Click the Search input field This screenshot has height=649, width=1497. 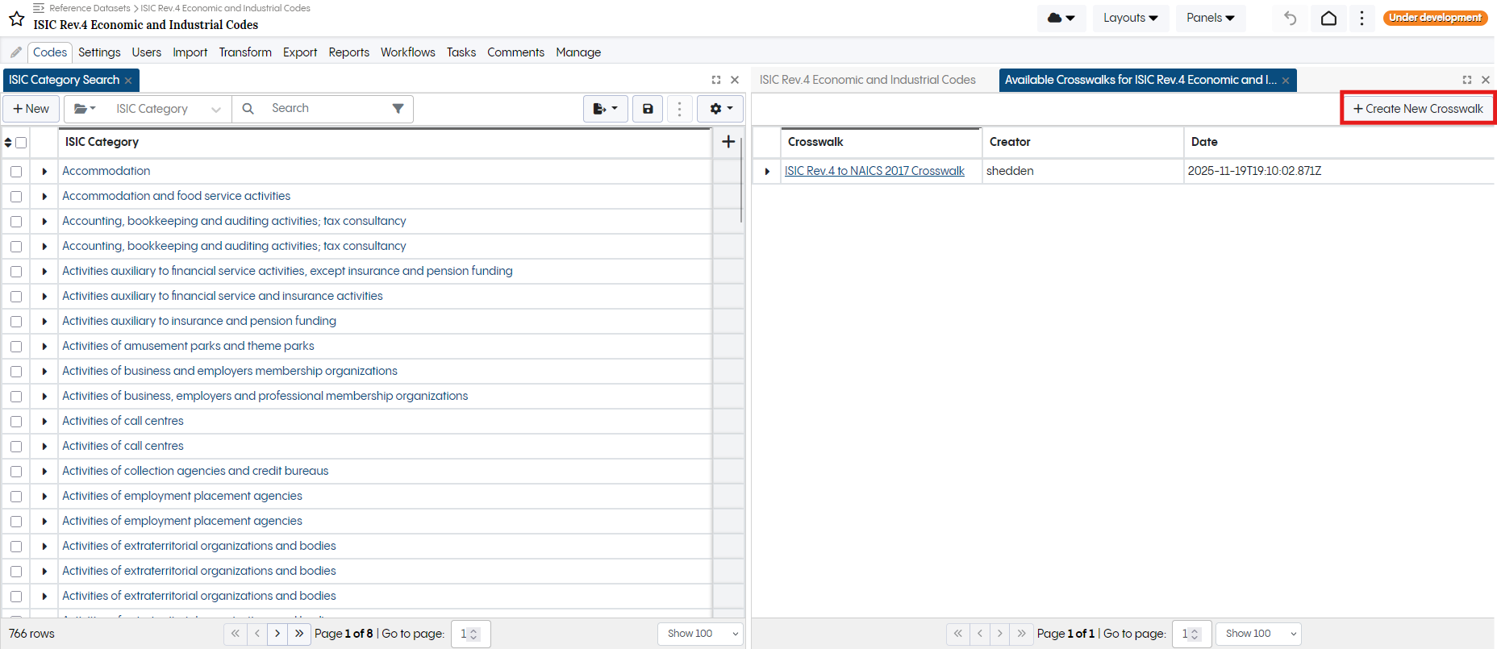pos(327,109)
